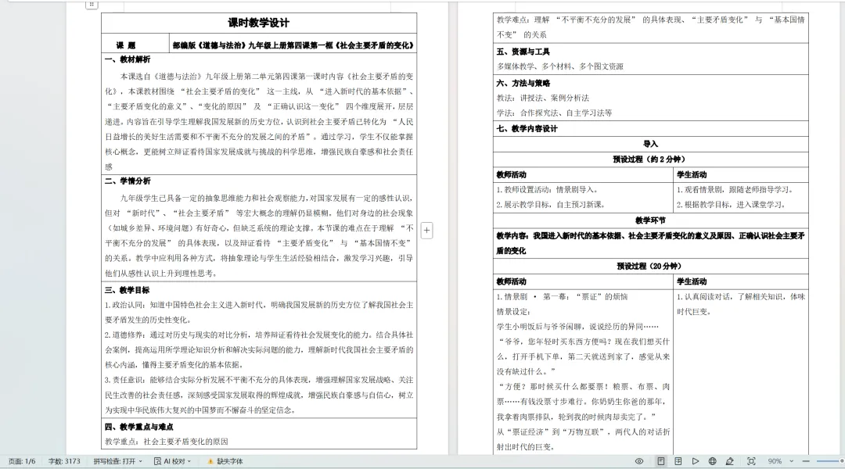Open the pen annotation mode icon
Image resolution: width=845 pixels, height=469 pixels.
point(730,461)
